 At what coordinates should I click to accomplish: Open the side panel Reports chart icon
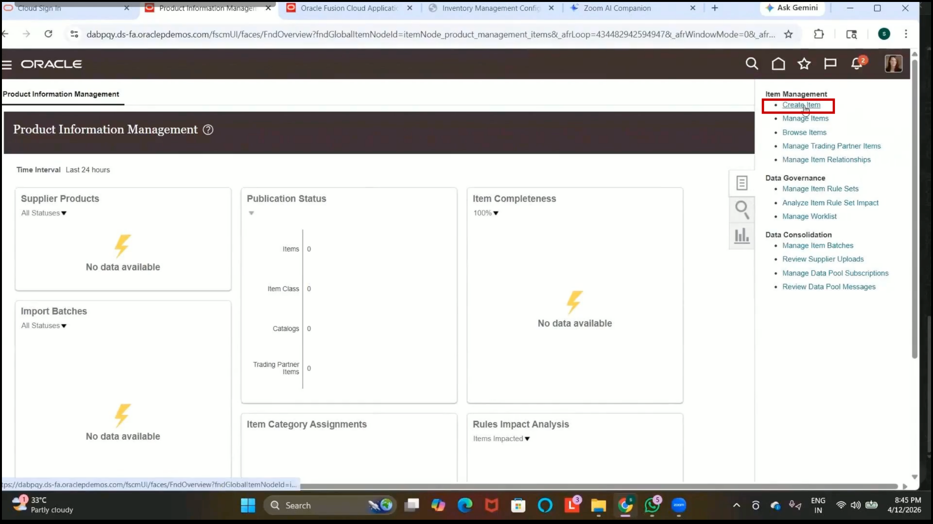[742, 236]
